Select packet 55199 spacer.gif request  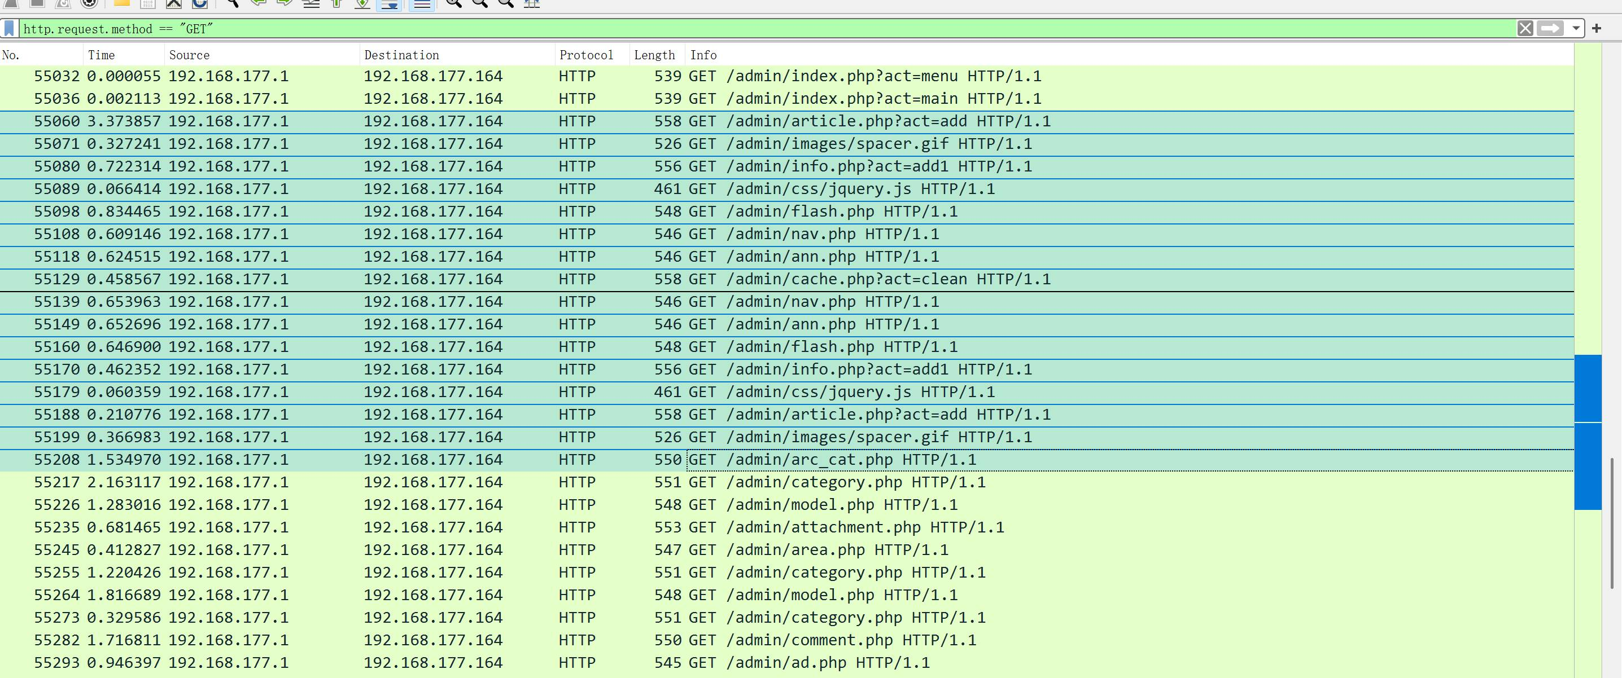click(x=787, y=438)
